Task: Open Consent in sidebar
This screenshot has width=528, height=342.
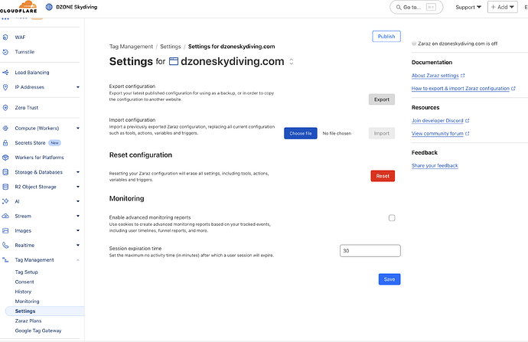Action: (x=24, y=282)
